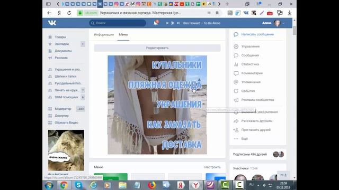Image resolution: width=339 pixels, height=190 pixels.
Task: Click the VK logo in header
Action: tap(52, 23)
